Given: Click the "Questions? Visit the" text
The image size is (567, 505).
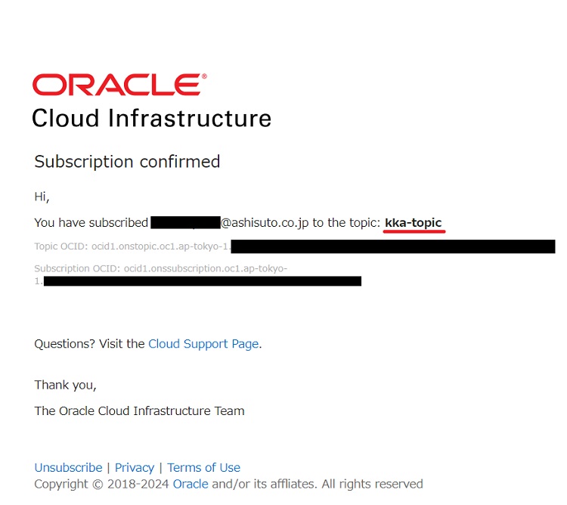Looking at the screenshot, I should [x=89, y=344].
